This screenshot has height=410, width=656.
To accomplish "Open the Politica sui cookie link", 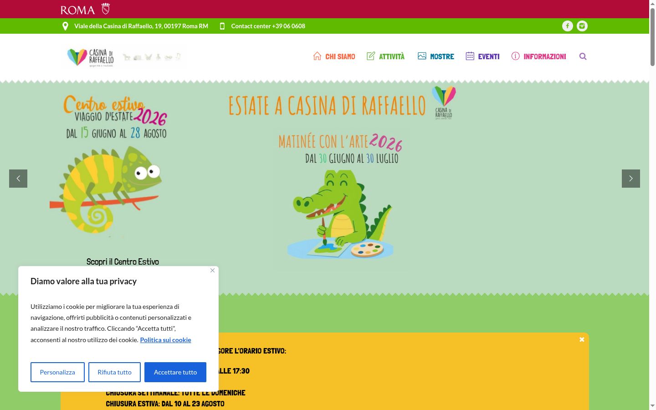I will point(165,340).
